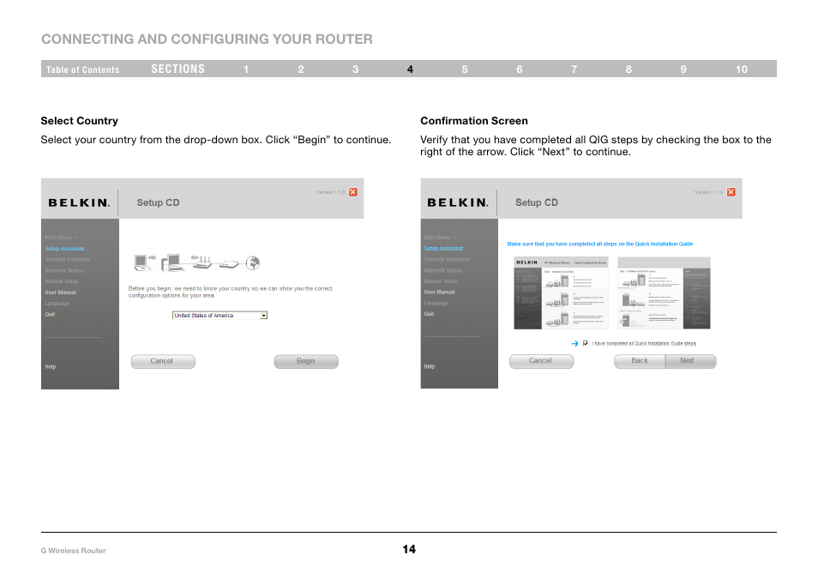Select Language in Confirmation Screen sidebar
Viewport: 818px width, 573px height.
pyautogui.click(x=436, y=303)
